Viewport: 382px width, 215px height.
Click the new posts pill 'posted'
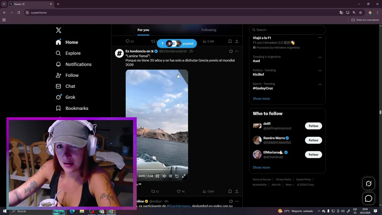177,44
